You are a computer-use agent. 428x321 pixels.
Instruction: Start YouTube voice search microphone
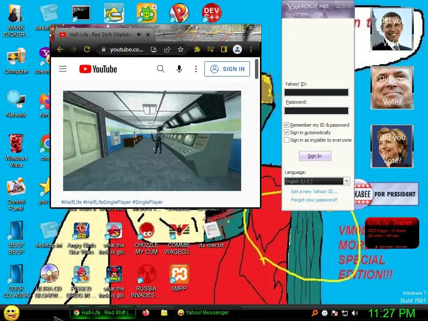pyautogui.click(x=179, y=69)
